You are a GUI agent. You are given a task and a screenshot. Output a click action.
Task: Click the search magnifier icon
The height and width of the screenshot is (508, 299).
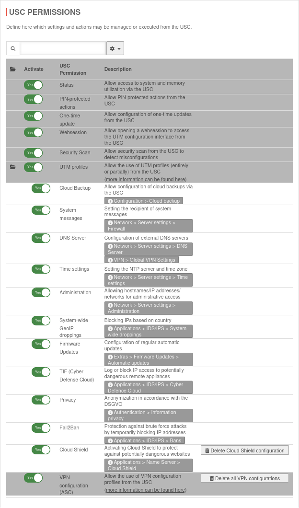(x=12, y=48)
